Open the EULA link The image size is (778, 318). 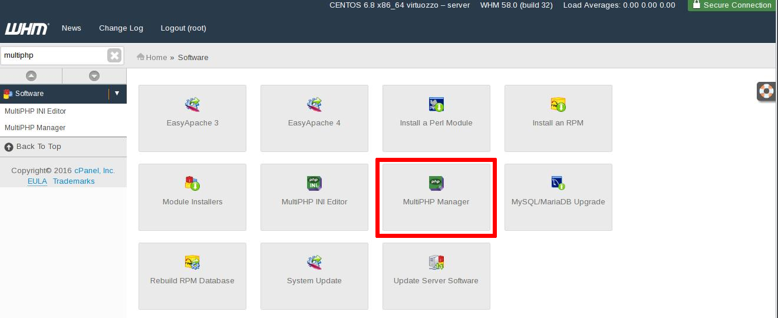click(37, 181)
